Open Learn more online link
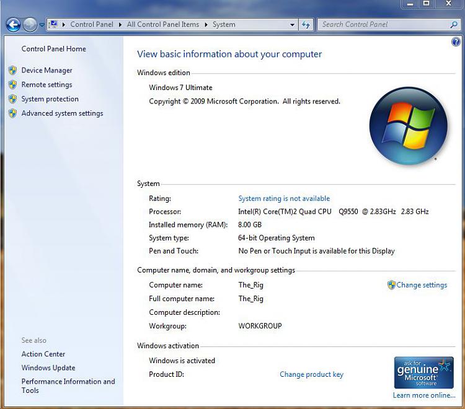The width and height of the screenshot is (465, 409). coord(424,395)
